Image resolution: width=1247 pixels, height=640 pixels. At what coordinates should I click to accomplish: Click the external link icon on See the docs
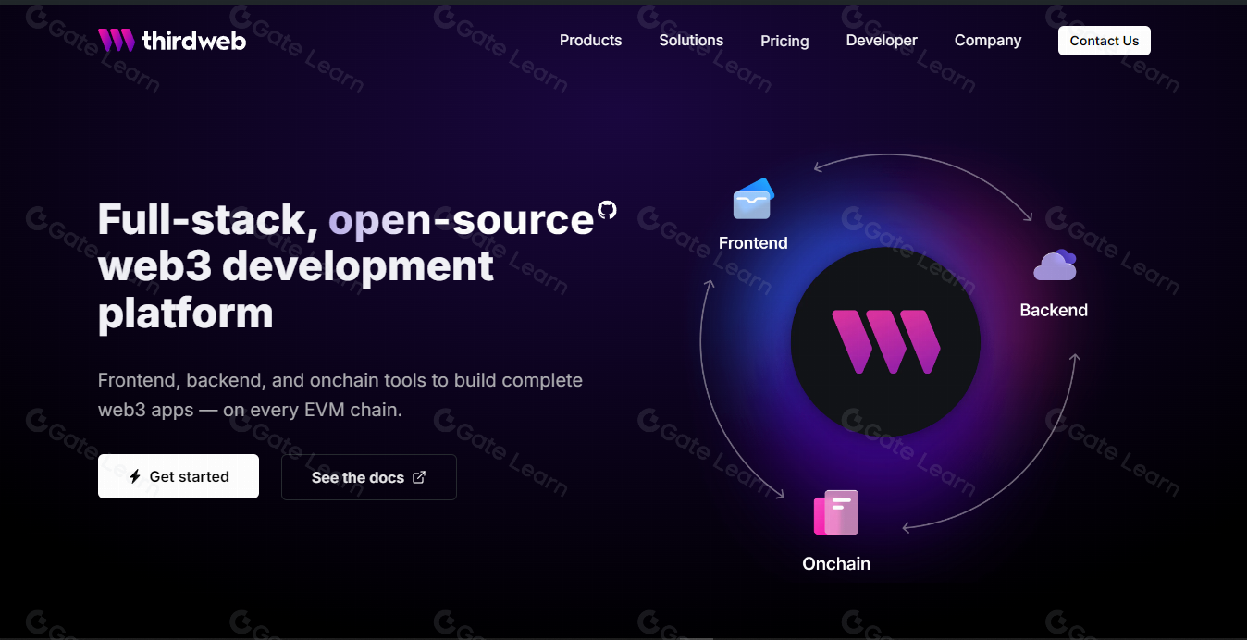click(419, 477)
